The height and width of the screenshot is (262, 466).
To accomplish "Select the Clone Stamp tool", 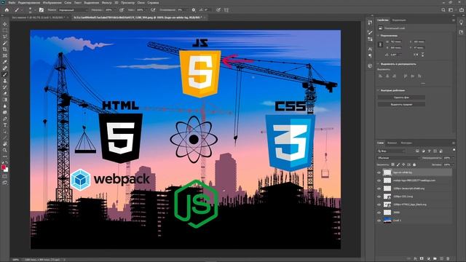I will click(5, 81).
